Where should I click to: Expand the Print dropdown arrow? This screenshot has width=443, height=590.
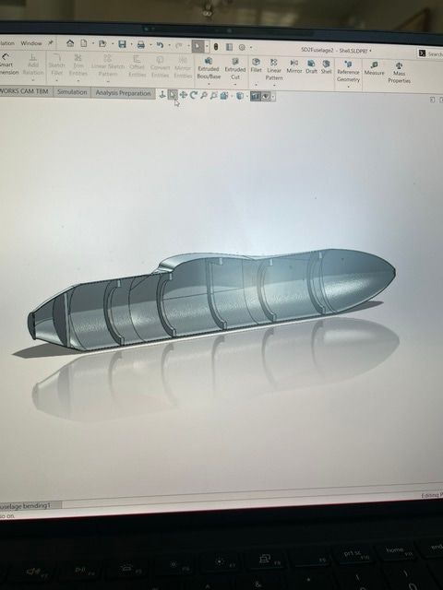coord(150,45)
